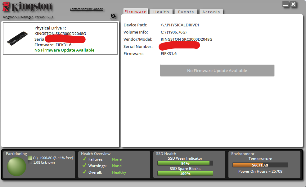
Task: Click the Temperature 56C/132F bar
Action: tap(260, 165)
